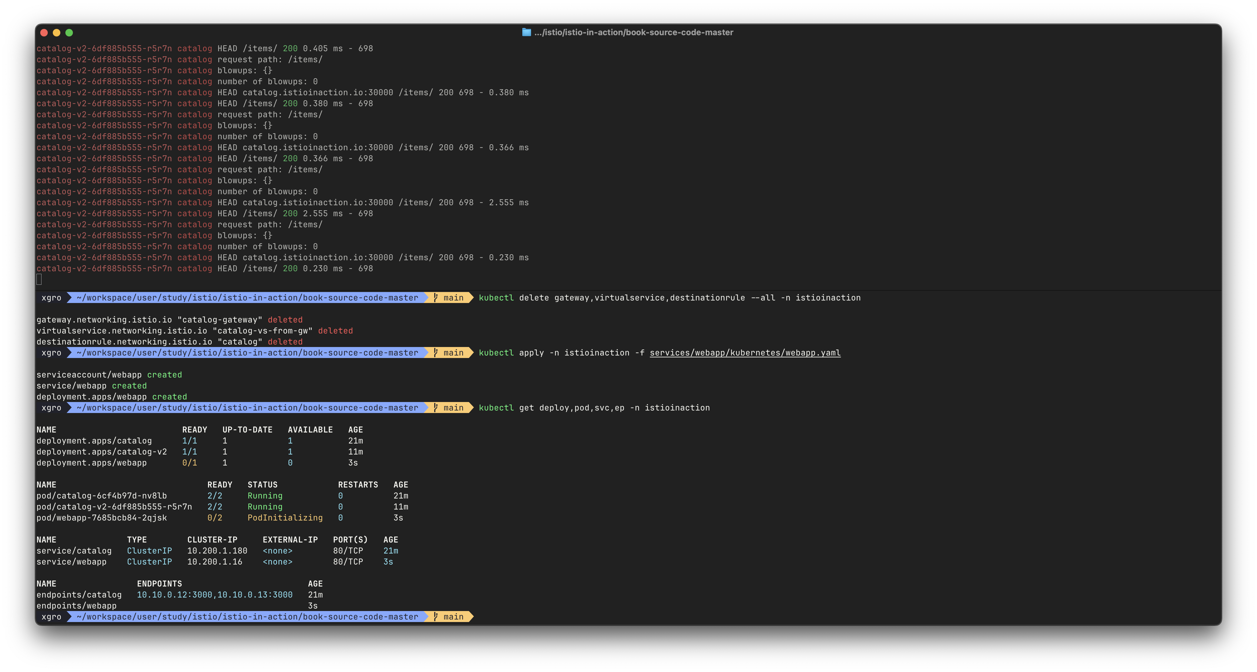Image resolution: width=1257 pixels, height=672 pixels.
Task: Minimize the terminal with the yellow button
Action: click(x=57, y=33)
